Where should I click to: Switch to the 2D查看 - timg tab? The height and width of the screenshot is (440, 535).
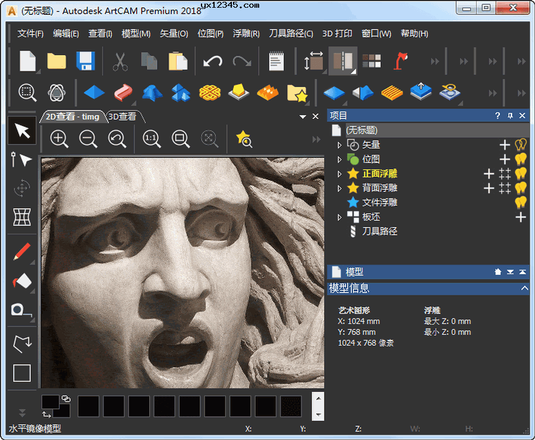coord(73,117)
